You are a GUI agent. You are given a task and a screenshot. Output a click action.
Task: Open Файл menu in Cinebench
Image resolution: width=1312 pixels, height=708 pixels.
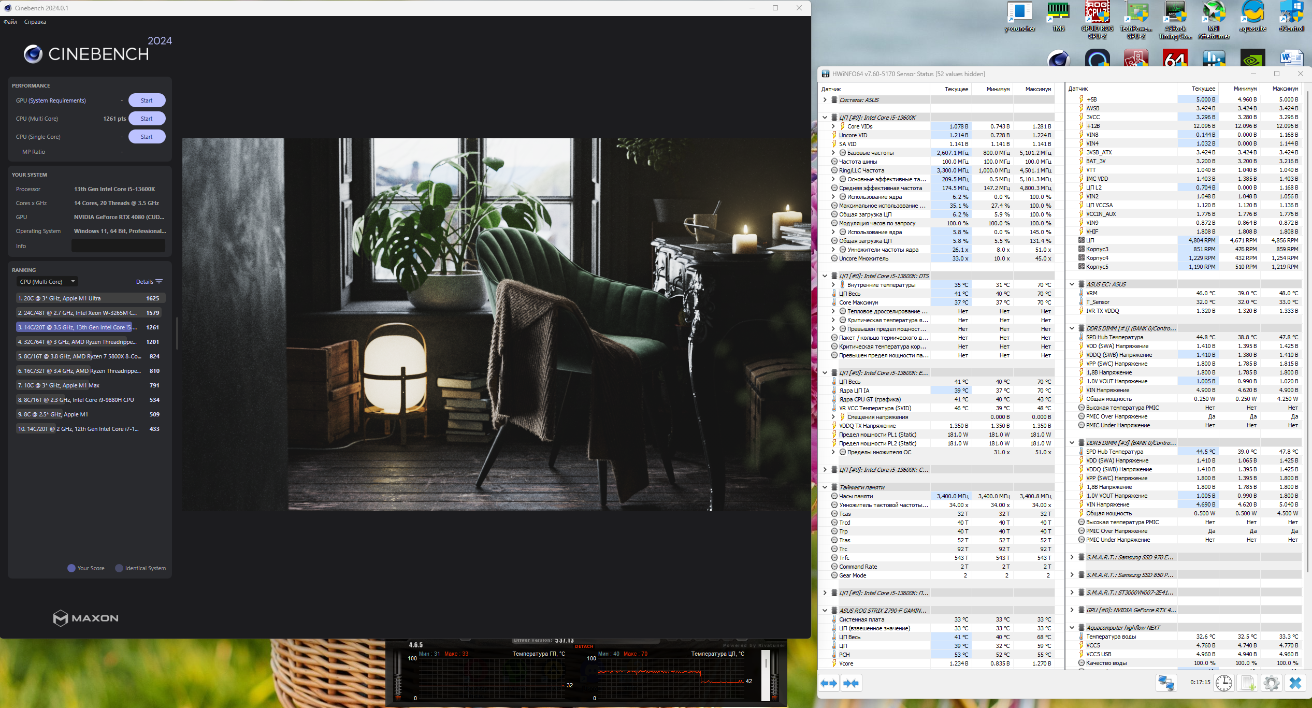point(10,22)
